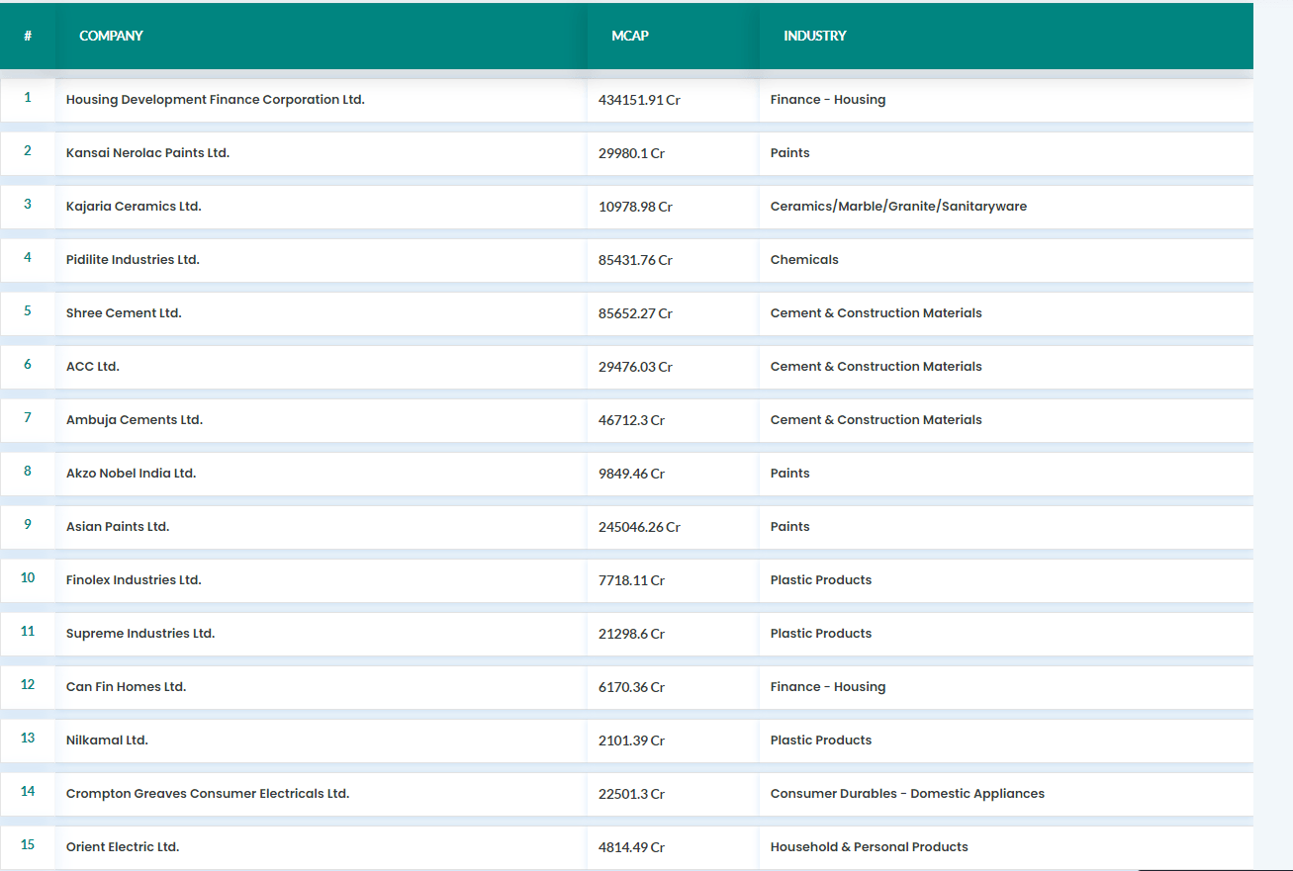This screenshot has height=871, width=1293.
Task: Click market cap 46712.3 Cr
Action: 631,420
